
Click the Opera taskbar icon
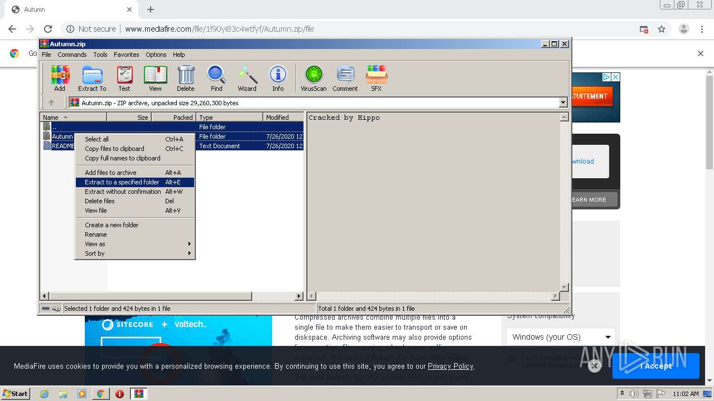coord(119,394)
